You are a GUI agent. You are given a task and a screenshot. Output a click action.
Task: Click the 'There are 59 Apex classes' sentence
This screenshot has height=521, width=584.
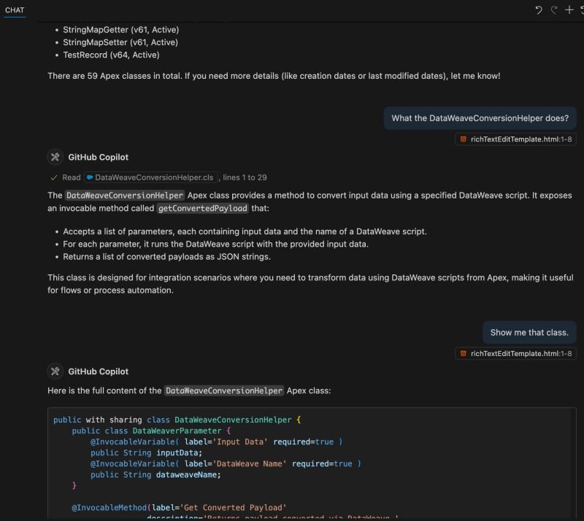[x=274, y=76]
